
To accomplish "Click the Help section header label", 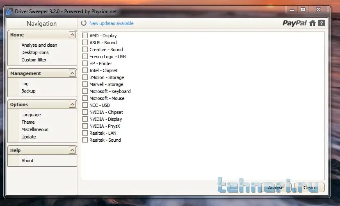I will click(16, 150).
